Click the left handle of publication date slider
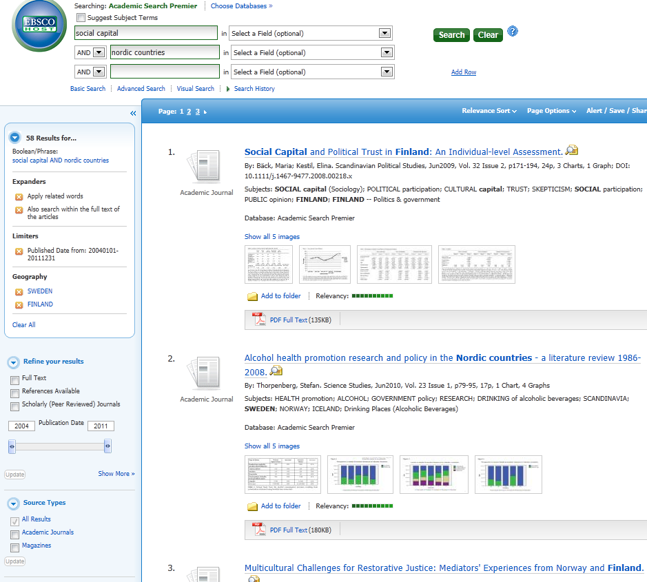The image size is (647, 582). [x=12, y=446]
